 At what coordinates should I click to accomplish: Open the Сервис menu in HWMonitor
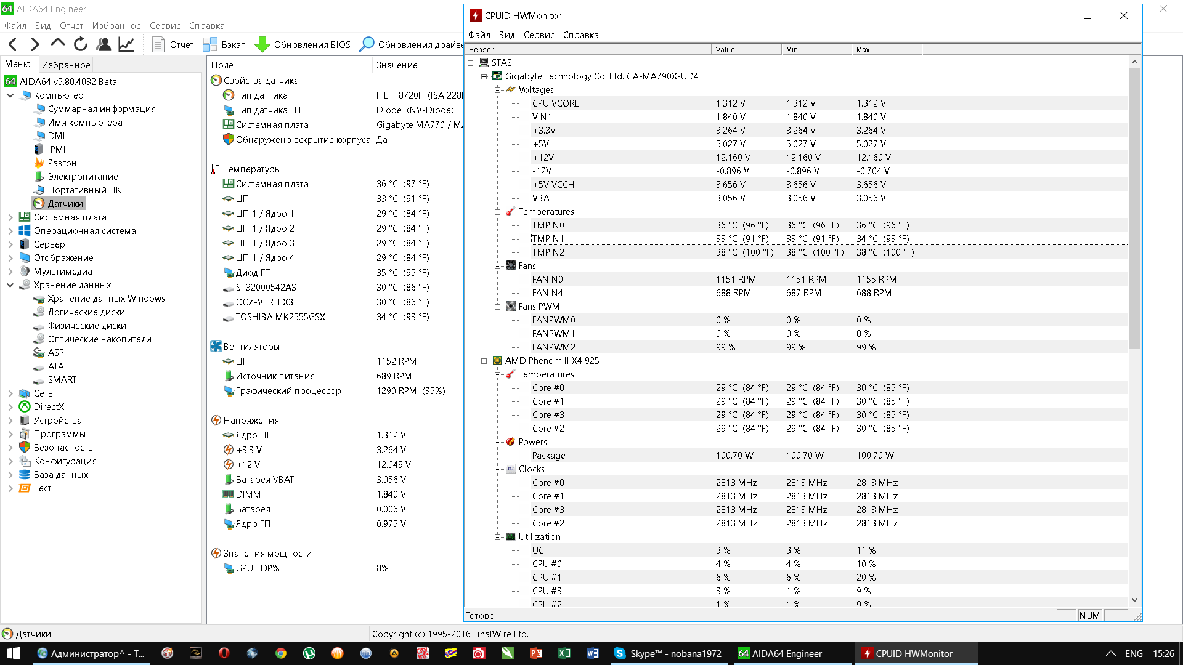[x=539, y=35]
